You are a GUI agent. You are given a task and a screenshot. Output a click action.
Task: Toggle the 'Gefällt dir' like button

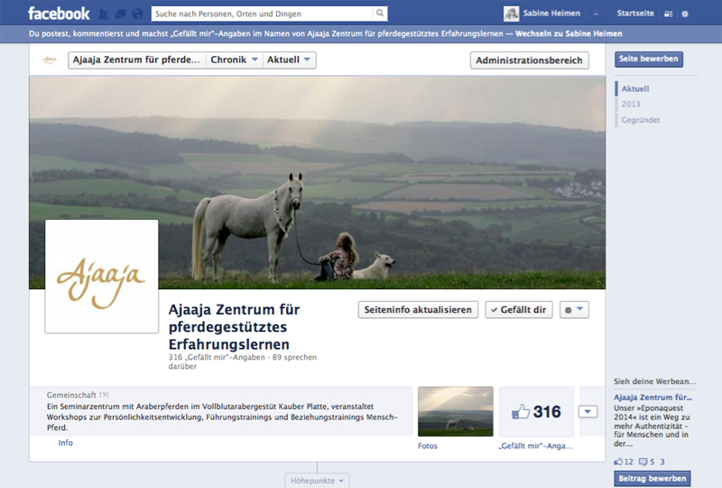519,309
